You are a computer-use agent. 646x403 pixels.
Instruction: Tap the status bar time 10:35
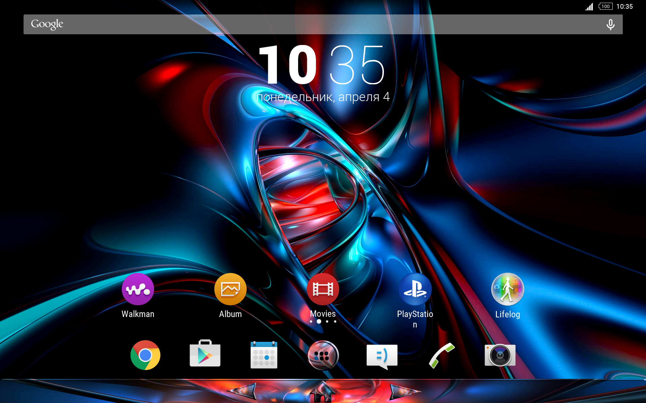(x=624, y=6)
